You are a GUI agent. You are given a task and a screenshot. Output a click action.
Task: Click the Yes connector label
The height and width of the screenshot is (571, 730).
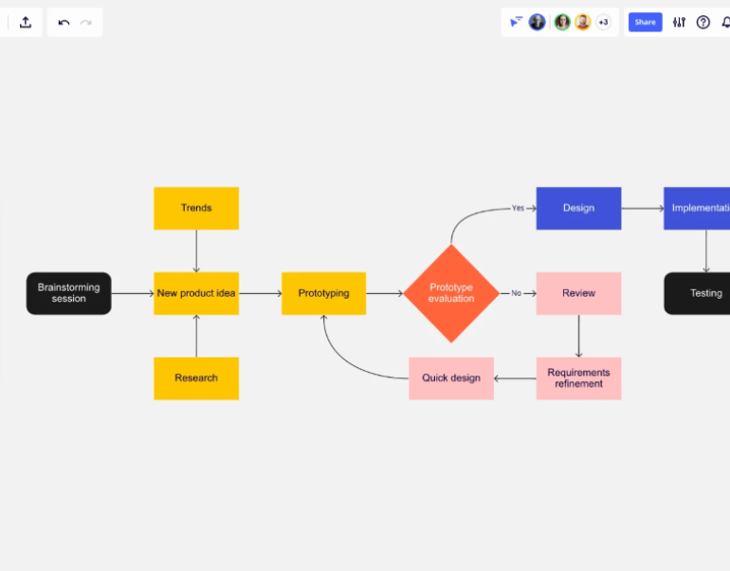518,208
